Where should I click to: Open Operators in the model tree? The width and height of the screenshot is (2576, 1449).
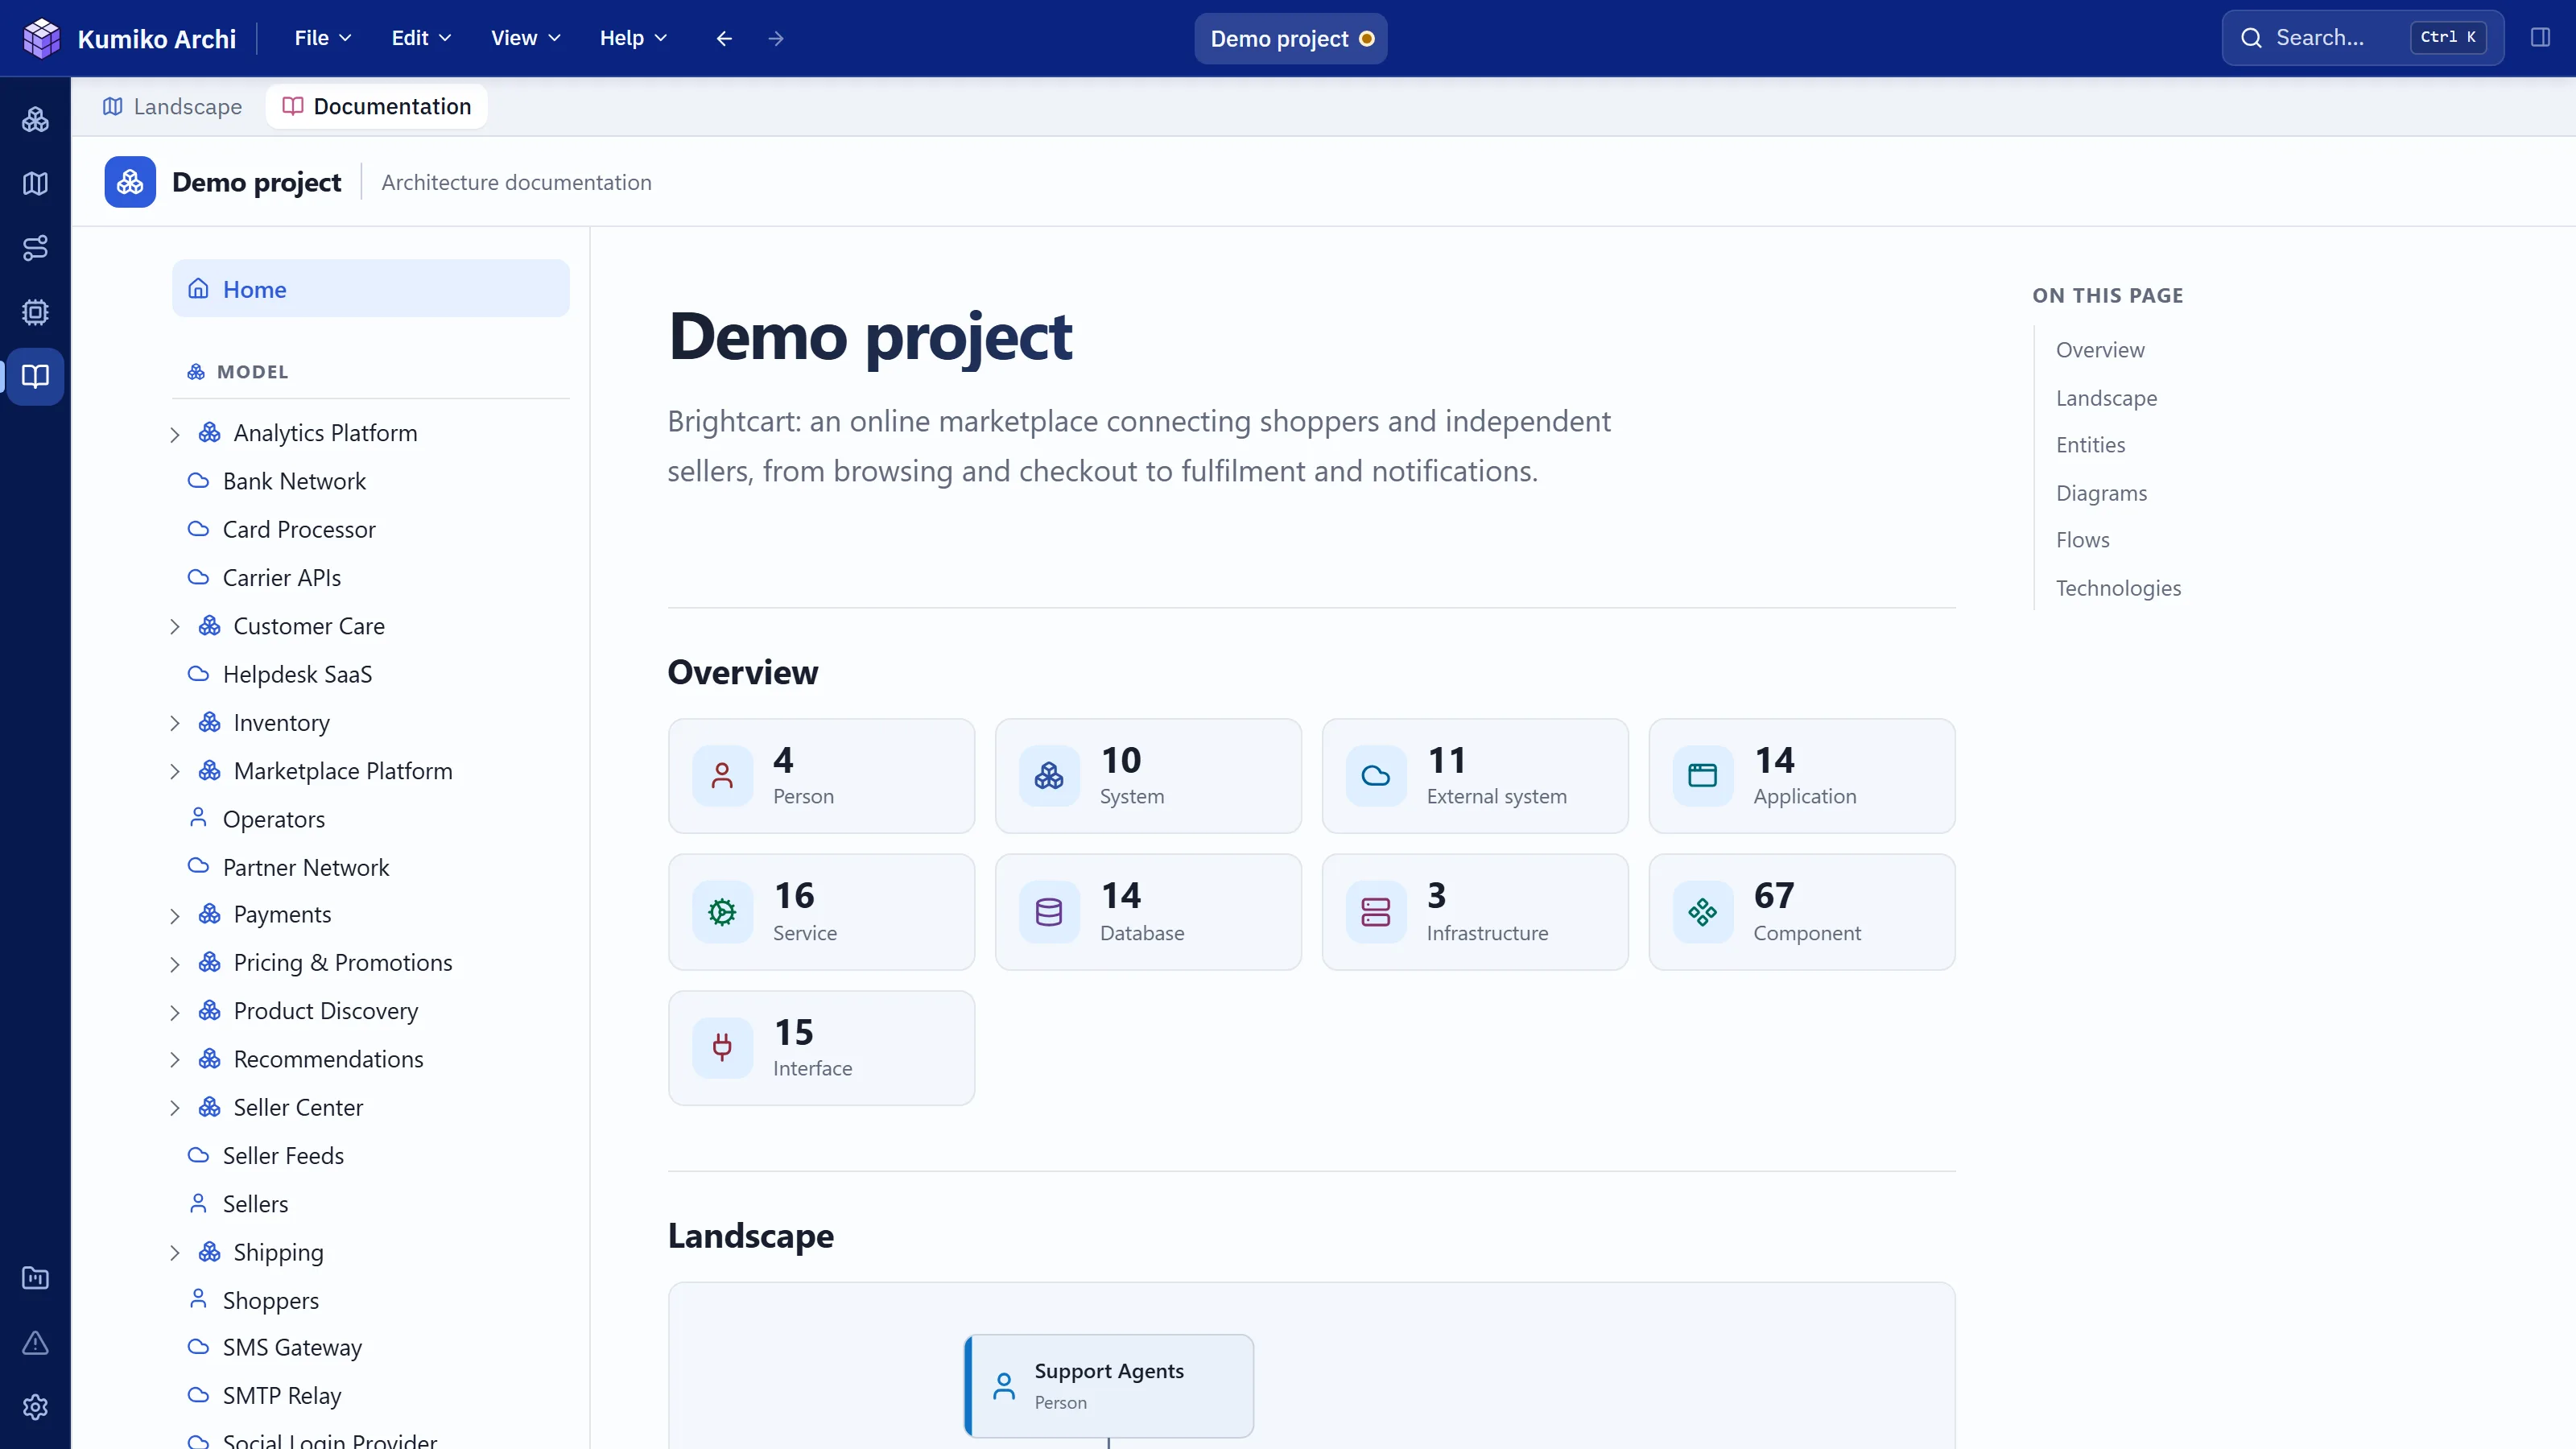[273, 819]
